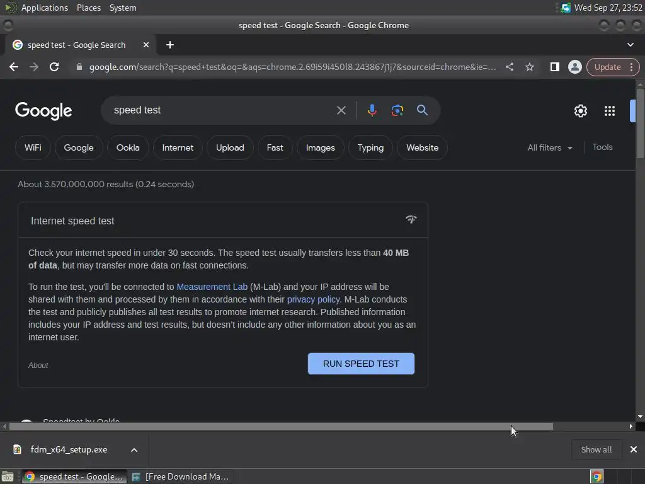Search by image with Google Lens icon
The width and height of the screenshot is (645, 484).
tap(397, 110)
